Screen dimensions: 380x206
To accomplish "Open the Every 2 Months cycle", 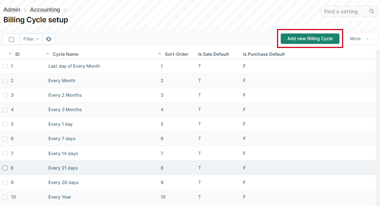I will click(x=65, y=95).
